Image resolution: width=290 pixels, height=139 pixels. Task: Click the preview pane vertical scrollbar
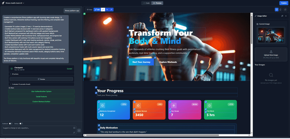[x=252, y=29]
